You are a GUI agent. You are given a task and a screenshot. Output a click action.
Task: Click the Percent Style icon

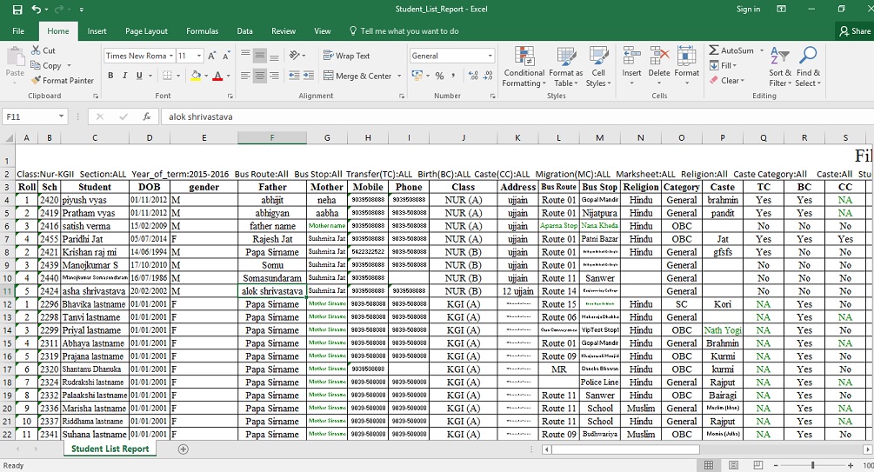coord(439,76)
